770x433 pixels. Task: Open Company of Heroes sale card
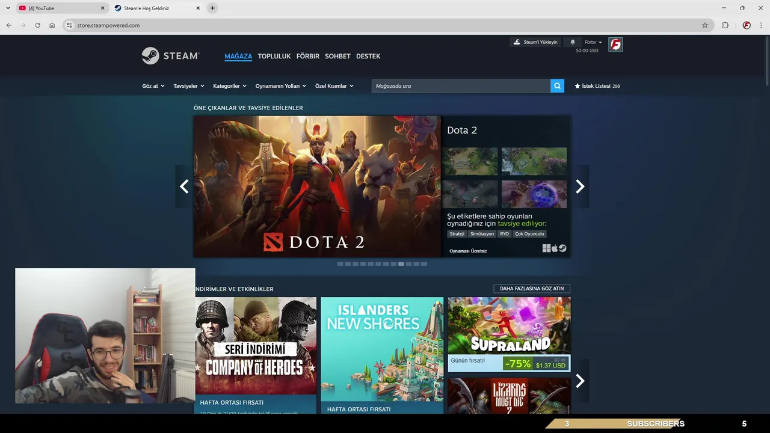pos(256,355)
